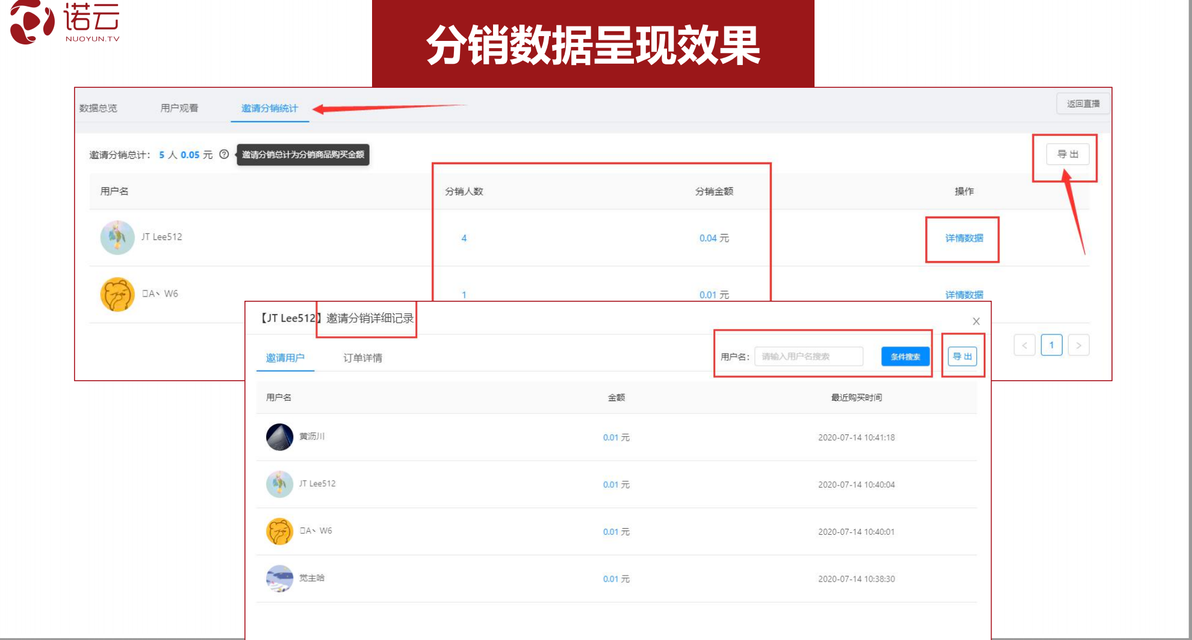Click the help icon beside 邀请分销总计
This screenshot has height=640, width=1192.
225,155
